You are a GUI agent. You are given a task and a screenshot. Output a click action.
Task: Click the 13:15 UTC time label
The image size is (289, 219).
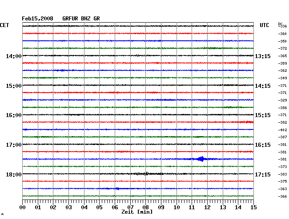click(x=263, y=56)
